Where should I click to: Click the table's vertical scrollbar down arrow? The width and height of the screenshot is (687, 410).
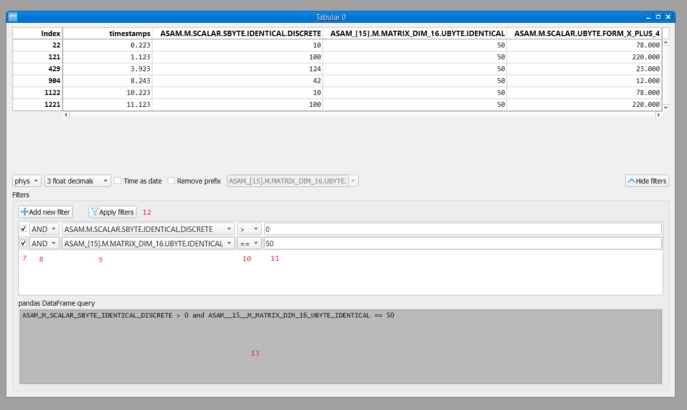click(x=666, y=107)
